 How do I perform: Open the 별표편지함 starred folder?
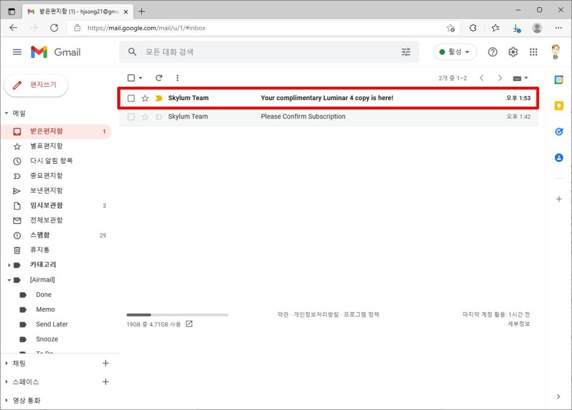56,146
